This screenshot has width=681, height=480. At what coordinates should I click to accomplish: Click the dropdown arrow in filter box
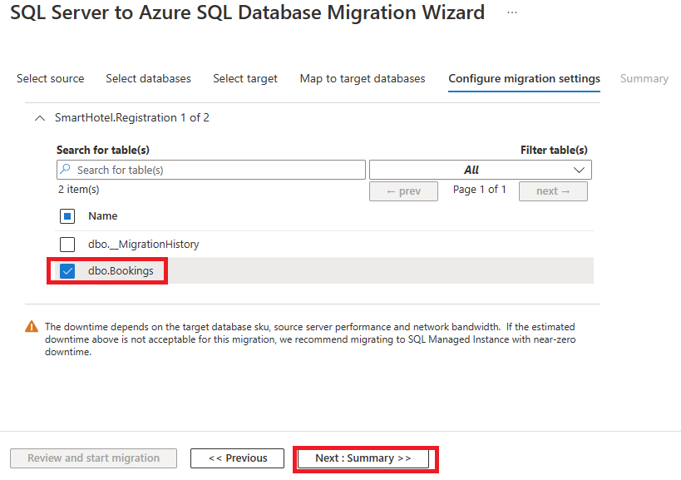point(579,170)
